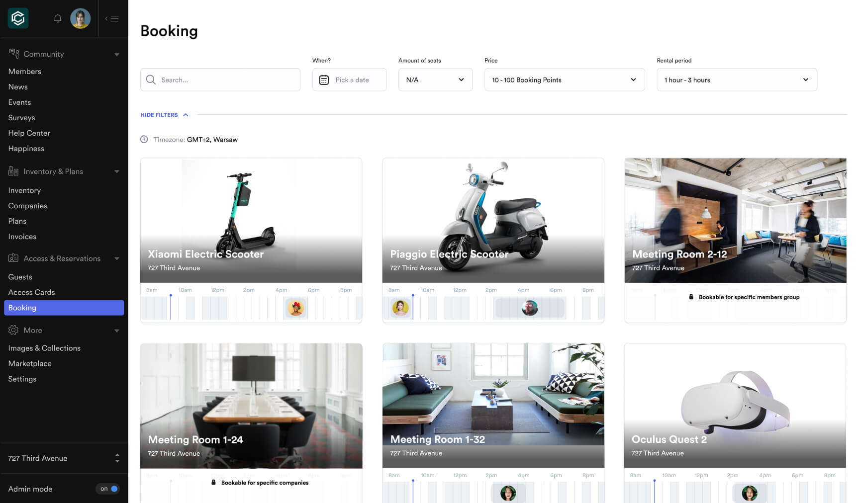Image resolution: width=861 pixels, height=503 pixels.
Task: Go to News
Action: pos(18,86)
